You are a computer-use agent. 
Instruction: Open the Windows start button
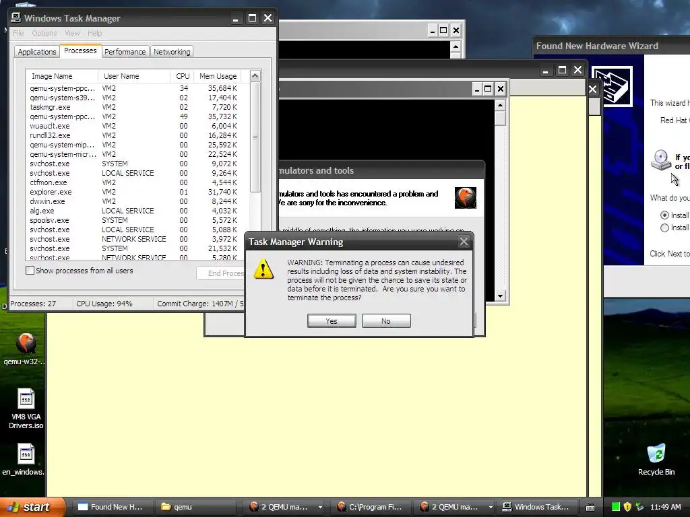tap(33, 507)
